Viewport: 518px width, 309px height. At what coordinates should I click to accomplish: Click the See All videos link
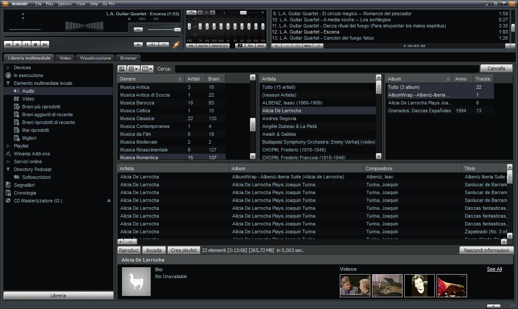(494, 269)
